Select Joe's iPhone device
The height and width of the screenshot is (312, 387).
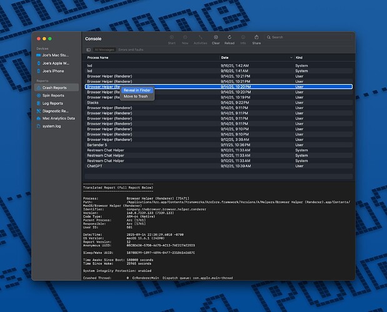pos(54,71)
